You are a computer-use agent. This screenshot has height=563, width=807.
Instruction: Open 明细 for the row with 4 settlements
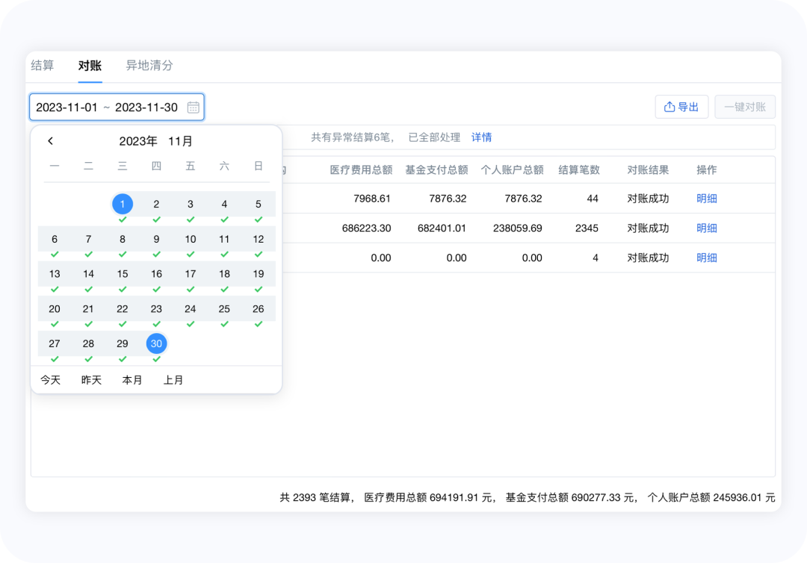pyautogui.click(x=707, y=258)
